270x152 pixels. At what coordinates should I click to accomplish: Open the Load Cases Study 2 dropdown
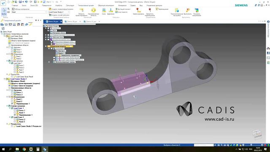(x=68, y=12)
